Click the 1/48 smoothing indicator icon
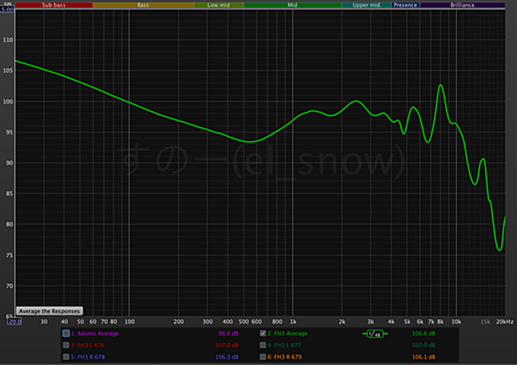 [x=375, y=334]
